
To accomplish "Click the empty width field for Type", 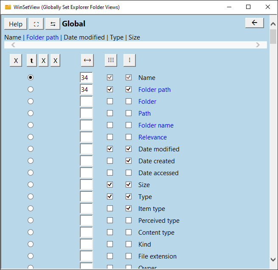I will tap(86, 196).
